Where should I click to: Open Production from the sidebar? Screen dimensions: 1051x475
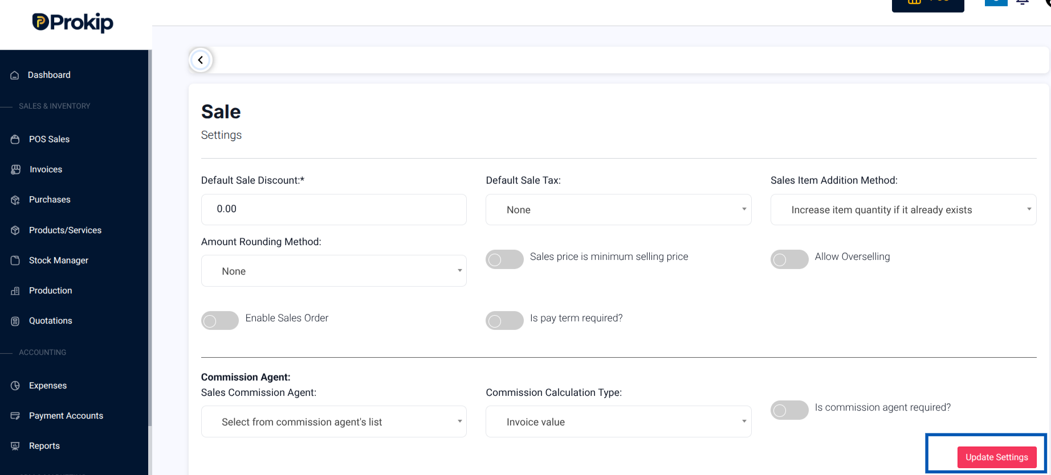50,291
